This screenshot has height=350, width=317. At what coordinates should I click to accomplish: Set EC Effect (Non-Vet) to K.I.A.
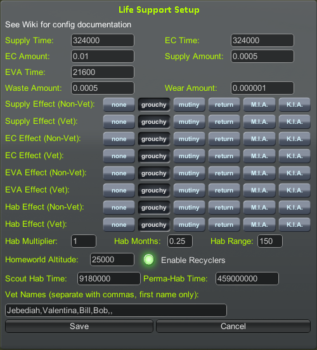coord(295,139)
